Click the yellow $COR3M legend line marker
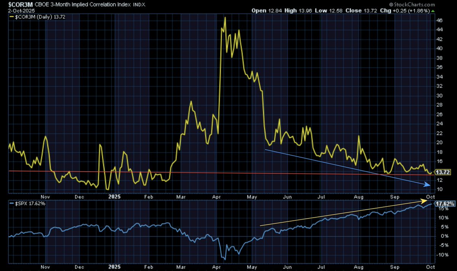 pyautogui.click(x=12, y=17)
